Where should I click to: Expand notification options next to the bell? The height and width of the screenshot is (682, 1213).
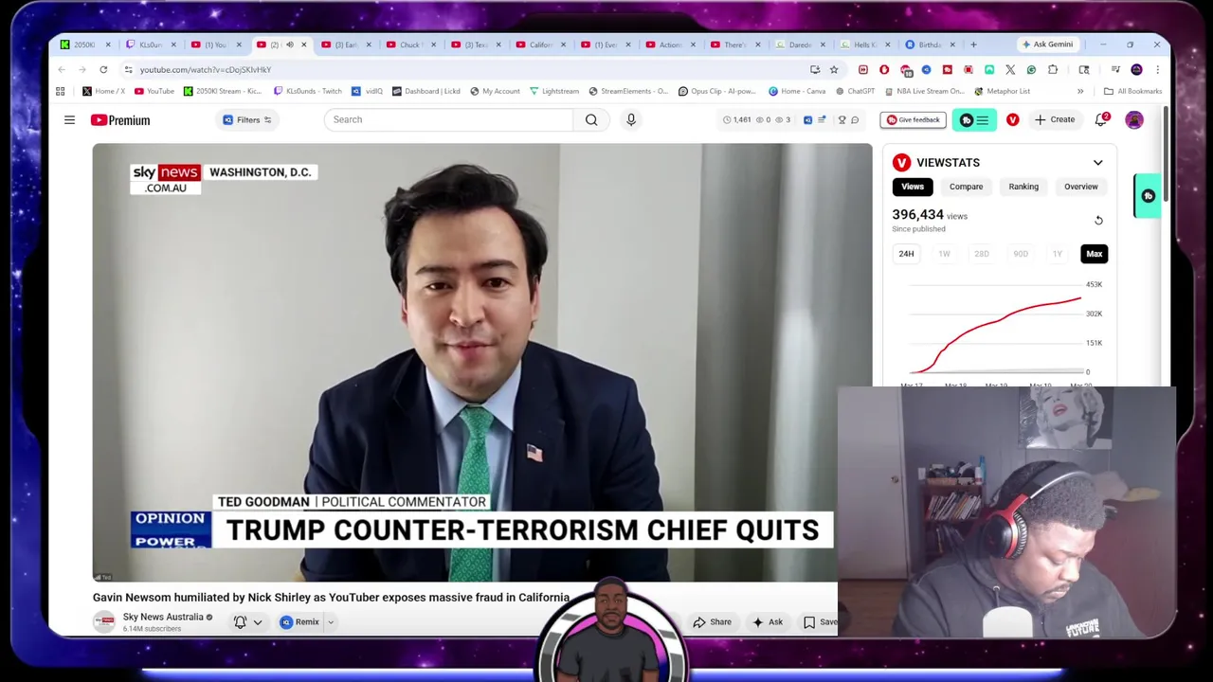257,622
